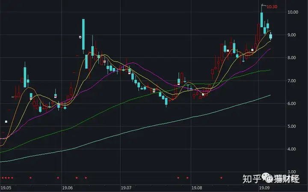Click the 19.06 date axis label
The width and height of the screenshot is (308, 192).
coord(68,188)
